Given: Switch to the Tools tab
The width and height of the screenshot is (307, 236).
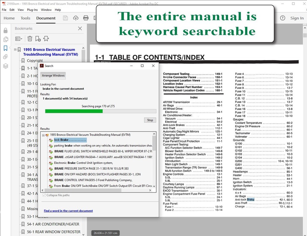Looking at the screenshot, I should [x=25, y=18].
